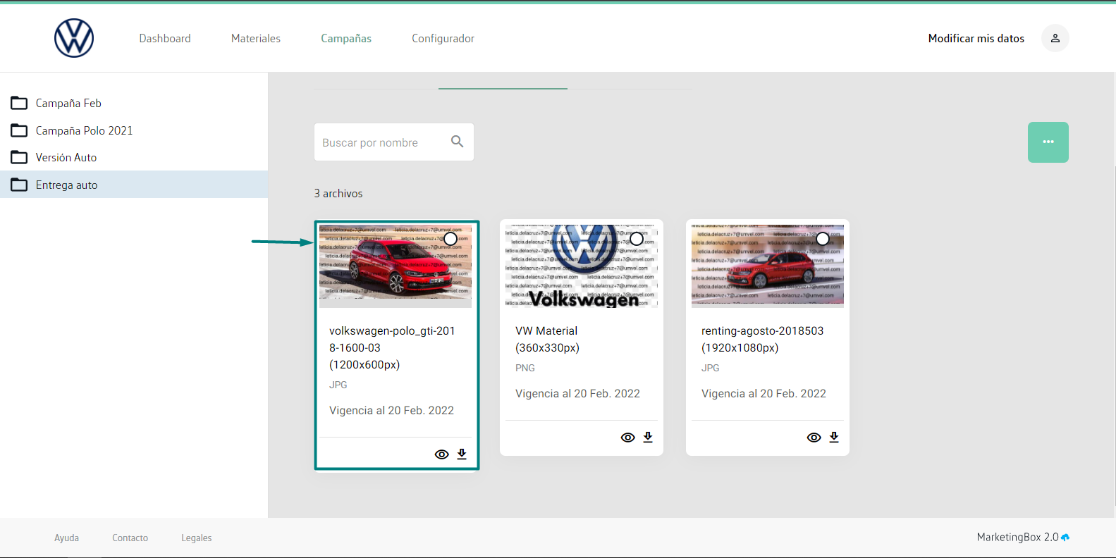Click Modificar mis datos
The width and height of the screenshot is (1116, 558).
pyautogui.click(x=976, y=38)
